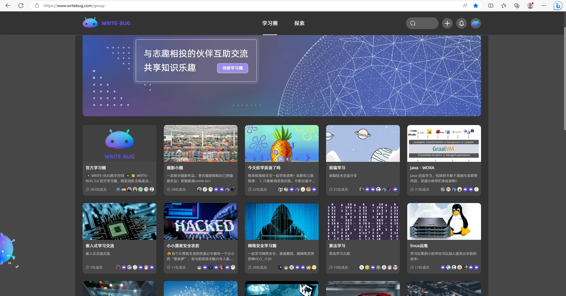
Task: Click the 11位成员 count on linux运维 card
Action: (x=422, y=267)
